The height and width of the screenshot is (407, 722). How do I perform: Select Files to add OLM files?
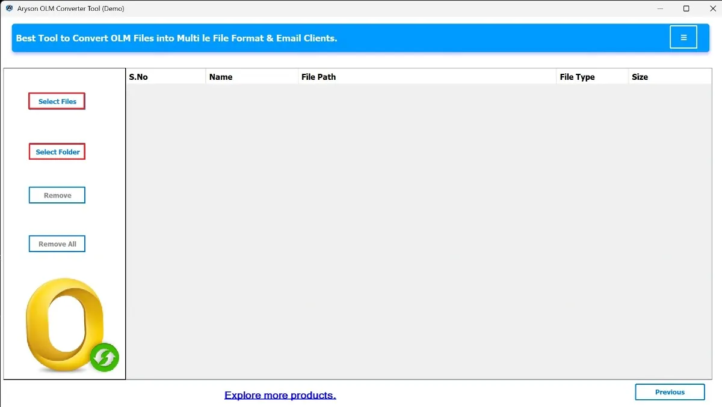tap(57, 101)
